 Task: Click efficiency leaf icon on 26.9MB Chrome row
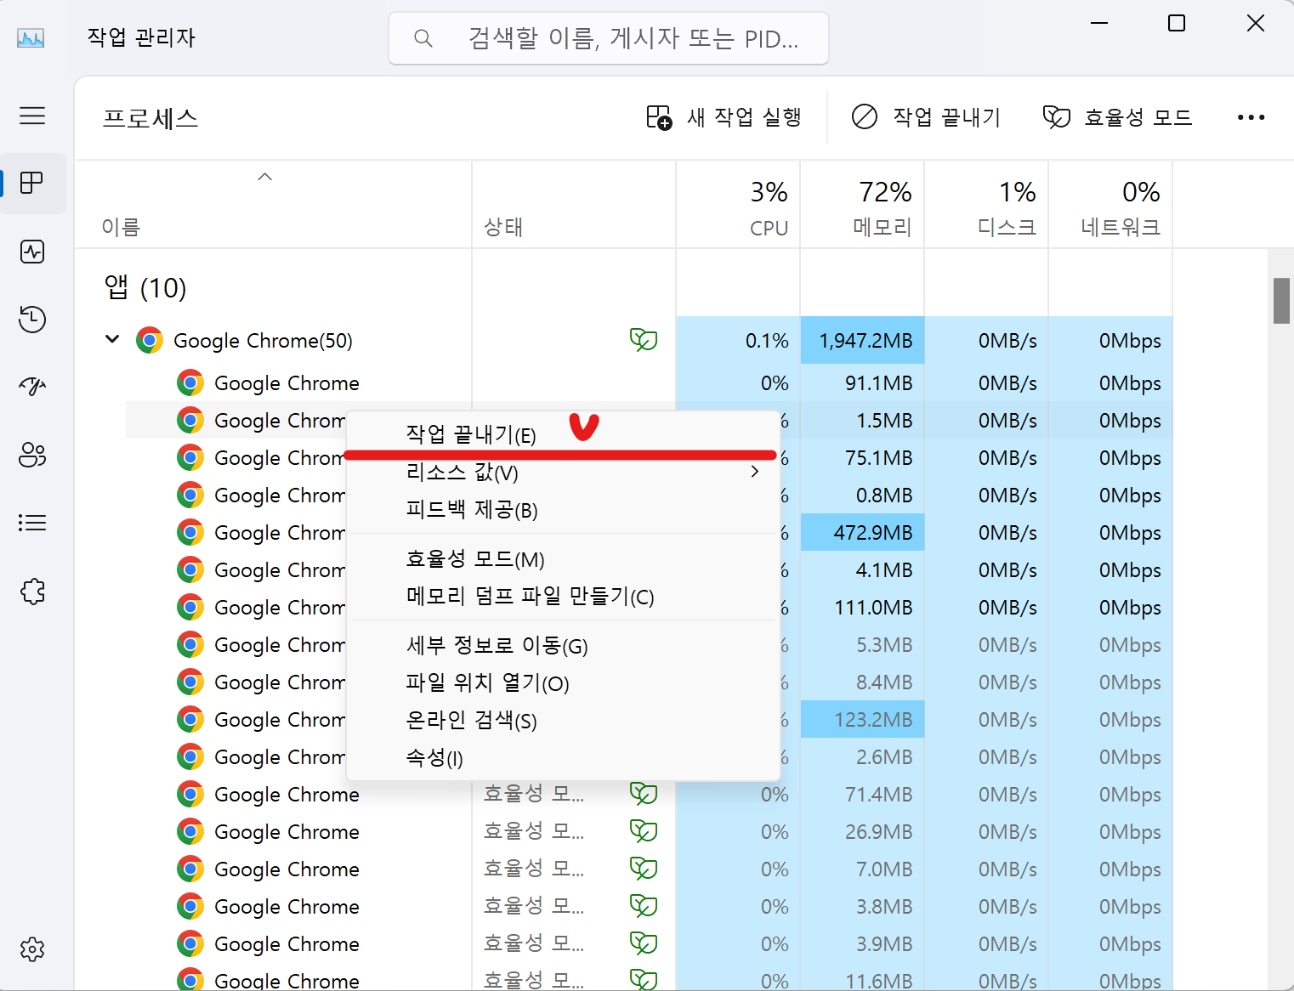(644, 832)
